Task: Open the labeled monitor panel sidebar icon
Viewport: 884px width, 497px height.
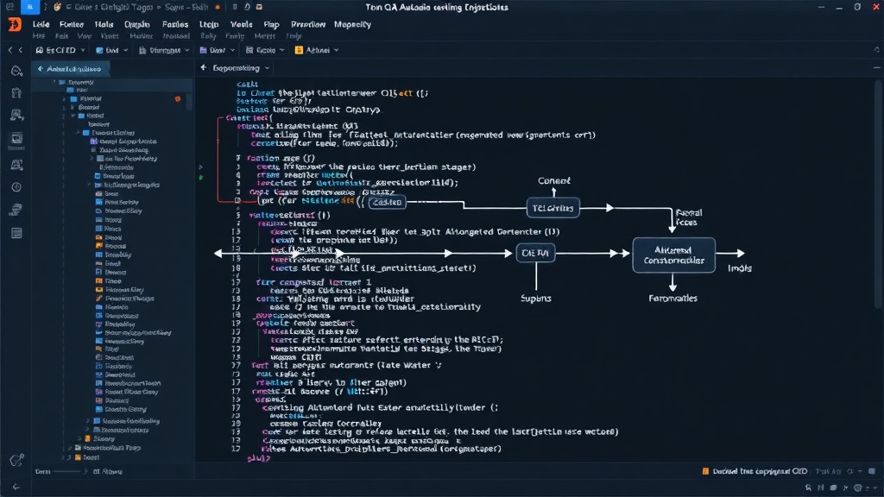Action: [16, 140]
